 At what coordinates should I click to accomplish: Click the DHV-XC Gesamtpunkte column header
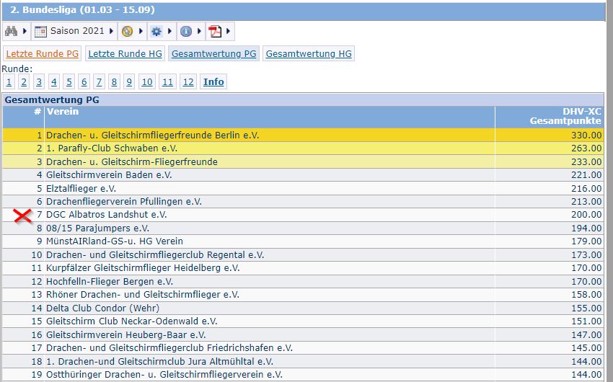click(565, 116)
